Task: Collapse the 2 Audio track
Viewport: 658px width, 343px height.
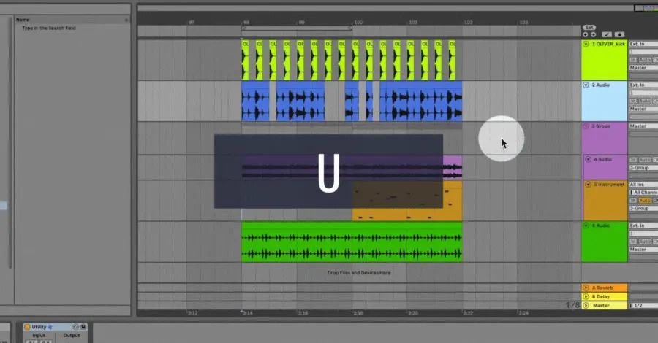Action: click(x=586, y=85)
